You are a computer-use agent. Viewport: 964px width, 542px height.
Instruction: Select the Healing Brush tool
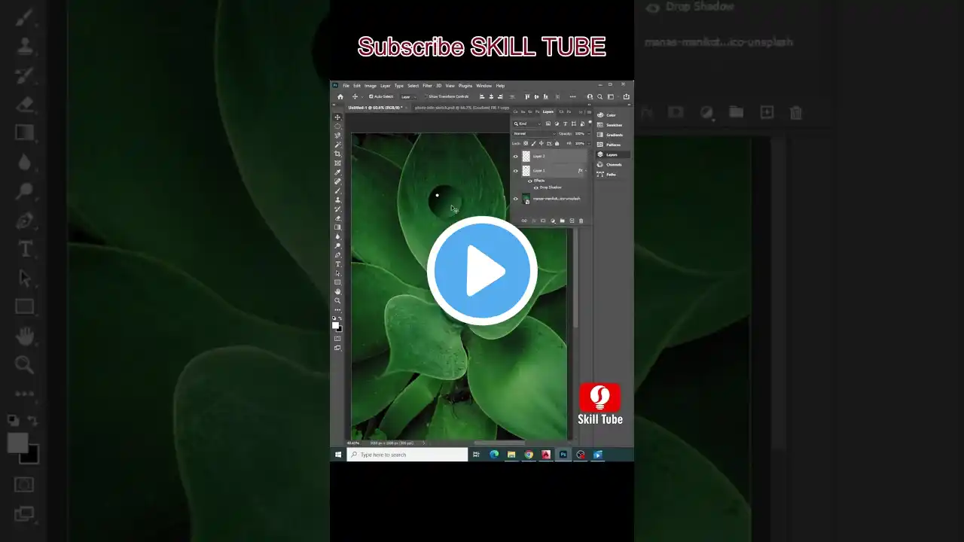pyautogui.click(x=337, y=181)
